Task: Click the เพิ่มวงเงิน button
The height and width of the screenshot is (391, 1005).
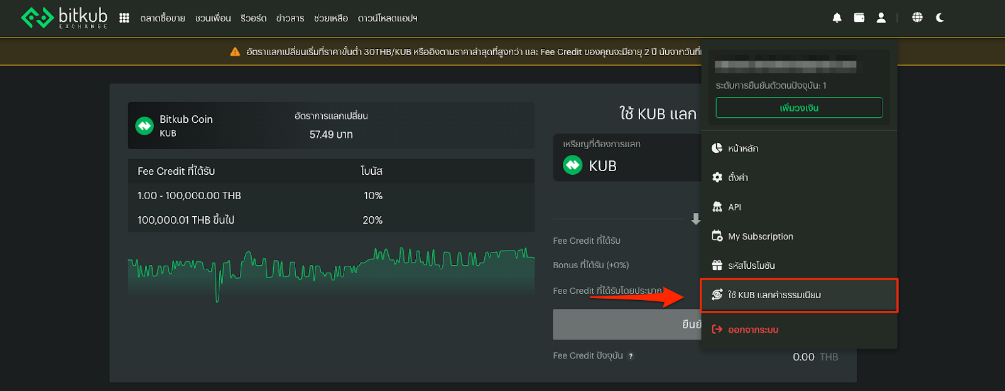Action: pyautogui.click(x=799, y=108)
